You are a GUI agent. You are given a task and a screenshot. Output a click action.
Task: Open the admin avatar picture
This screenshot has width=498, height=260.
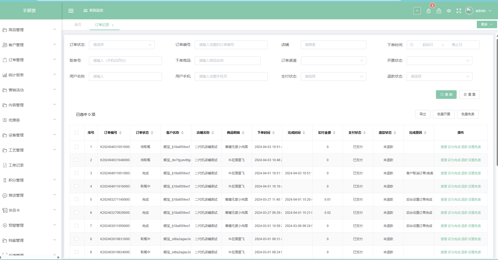point(469,11)
